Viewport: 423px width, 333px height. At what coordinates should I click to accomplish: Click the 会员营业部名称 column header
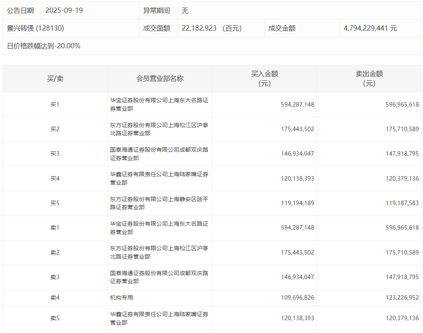pyautogui.click(x=159, y=78)
